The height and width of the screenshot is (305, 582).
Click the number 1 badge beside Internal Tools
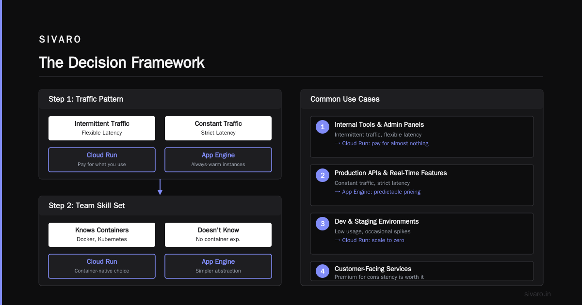[323, 127]
